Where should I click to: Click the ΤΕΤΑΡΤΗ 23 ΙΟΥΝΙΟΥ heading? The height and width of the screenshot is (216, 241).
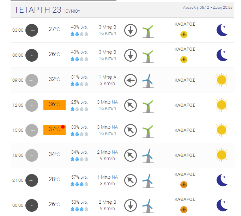click(x=47, y=10)
